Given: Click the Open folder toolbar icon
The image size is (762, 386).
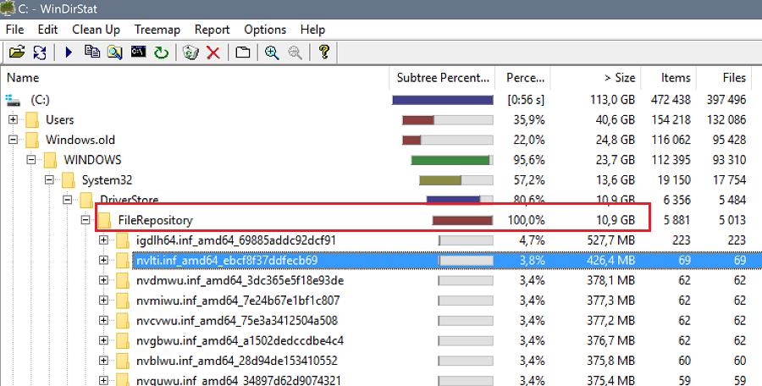Looking at the screenshot, I should [x=16, y=52].
